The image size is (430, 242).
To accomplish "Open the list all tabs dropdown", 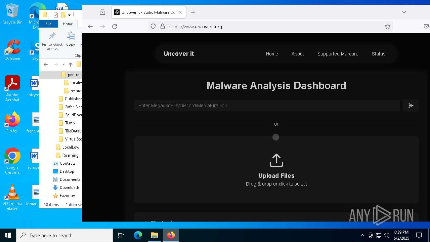I will 404,12.
